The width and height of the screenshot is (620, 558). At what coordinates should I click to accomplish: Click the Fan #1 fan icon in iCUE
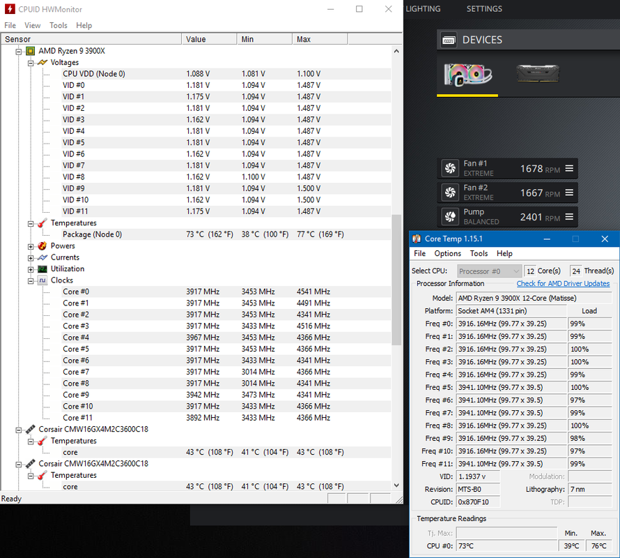tap(450, 168)
